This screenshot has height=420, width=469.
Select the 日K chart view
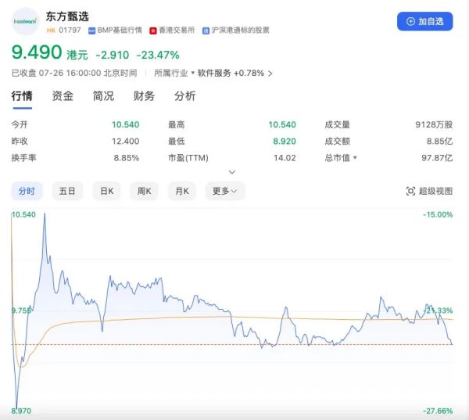[107, 191]
